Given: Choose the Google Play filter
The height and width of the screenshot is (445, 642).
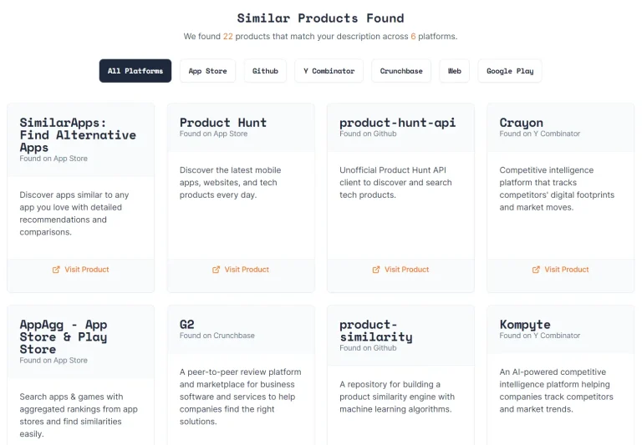Looking at the screenshot, I should 510,71.
